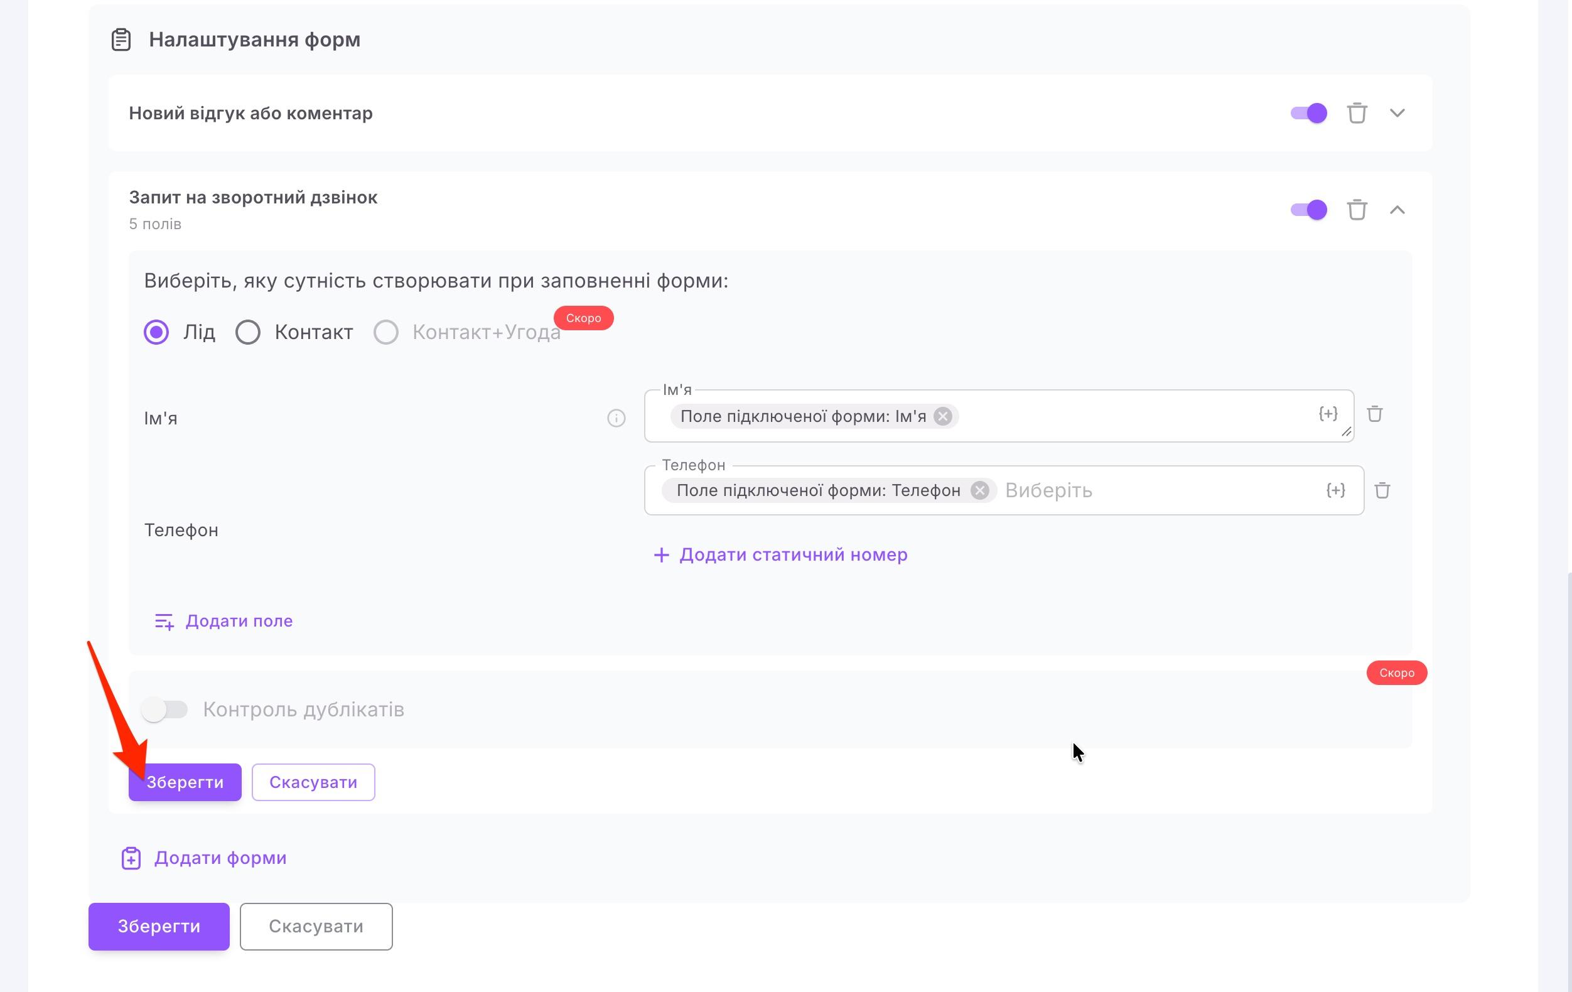Click the resize grip of the Ім'я field
Image resolution: width=1572 pixels, height=992 pixels.
tap(1346, 432)
